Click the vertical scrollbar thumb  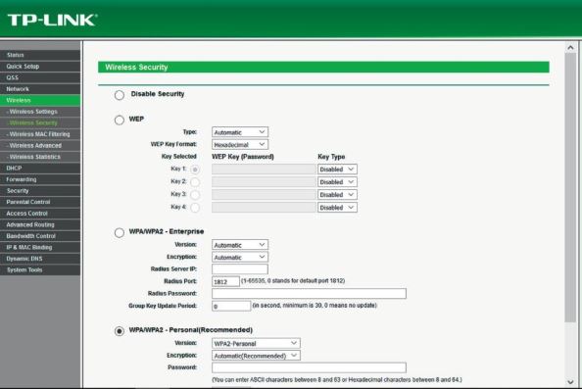(570, 187)
